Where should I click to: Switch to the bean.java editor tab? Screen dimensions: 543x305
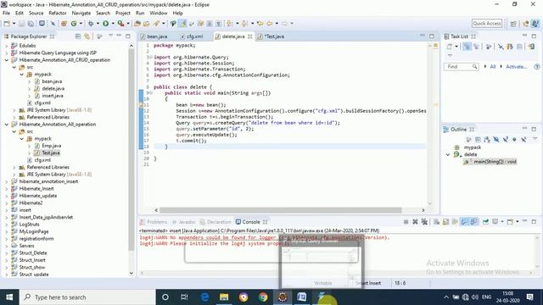[x=154, y=36]
